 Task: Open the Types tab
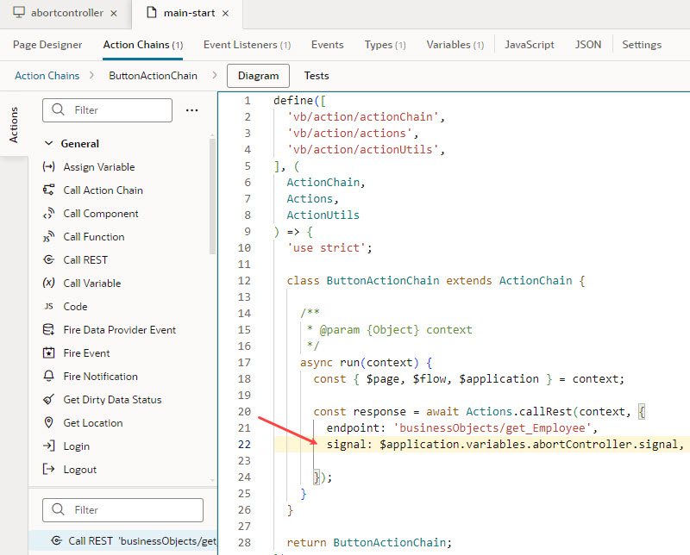click(385, 45)
